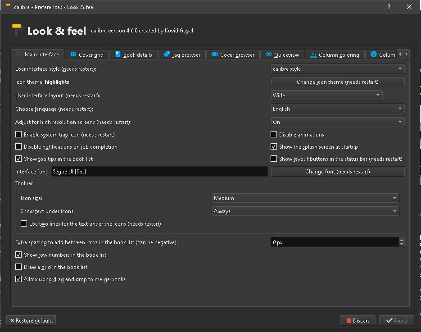421x332 pixels.
Task: Click the calibre version 4.6.0 text
Action: pyautogui.click(x=142, y=31)
